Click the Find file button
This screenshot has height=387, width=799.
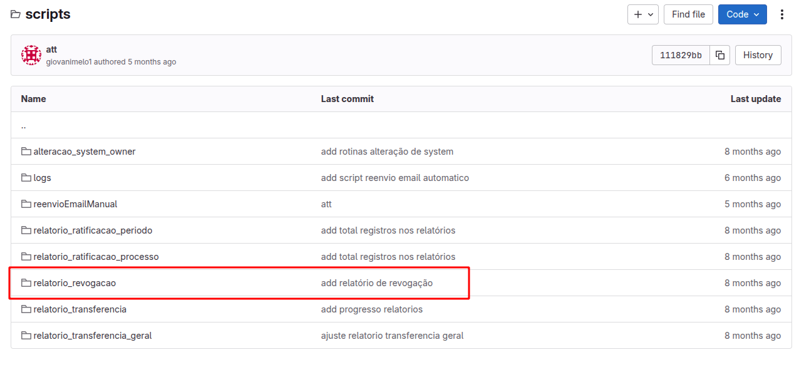pos(688,14)
